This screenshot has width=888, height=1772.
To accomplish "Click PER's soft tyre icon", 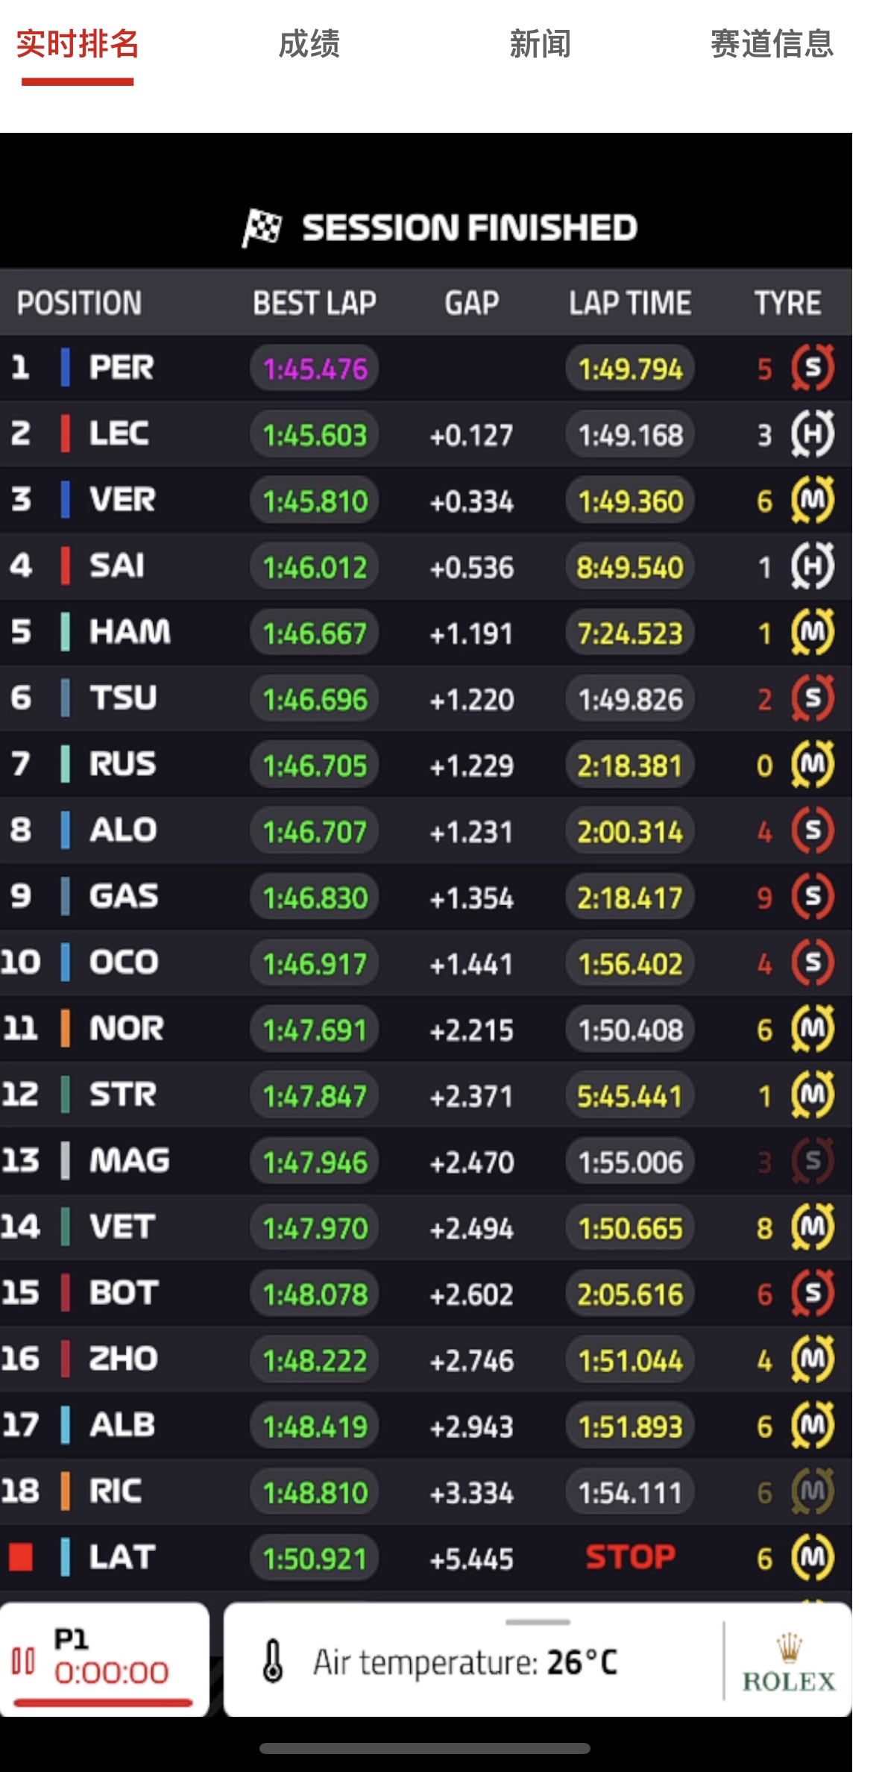I will pos(813,368).
